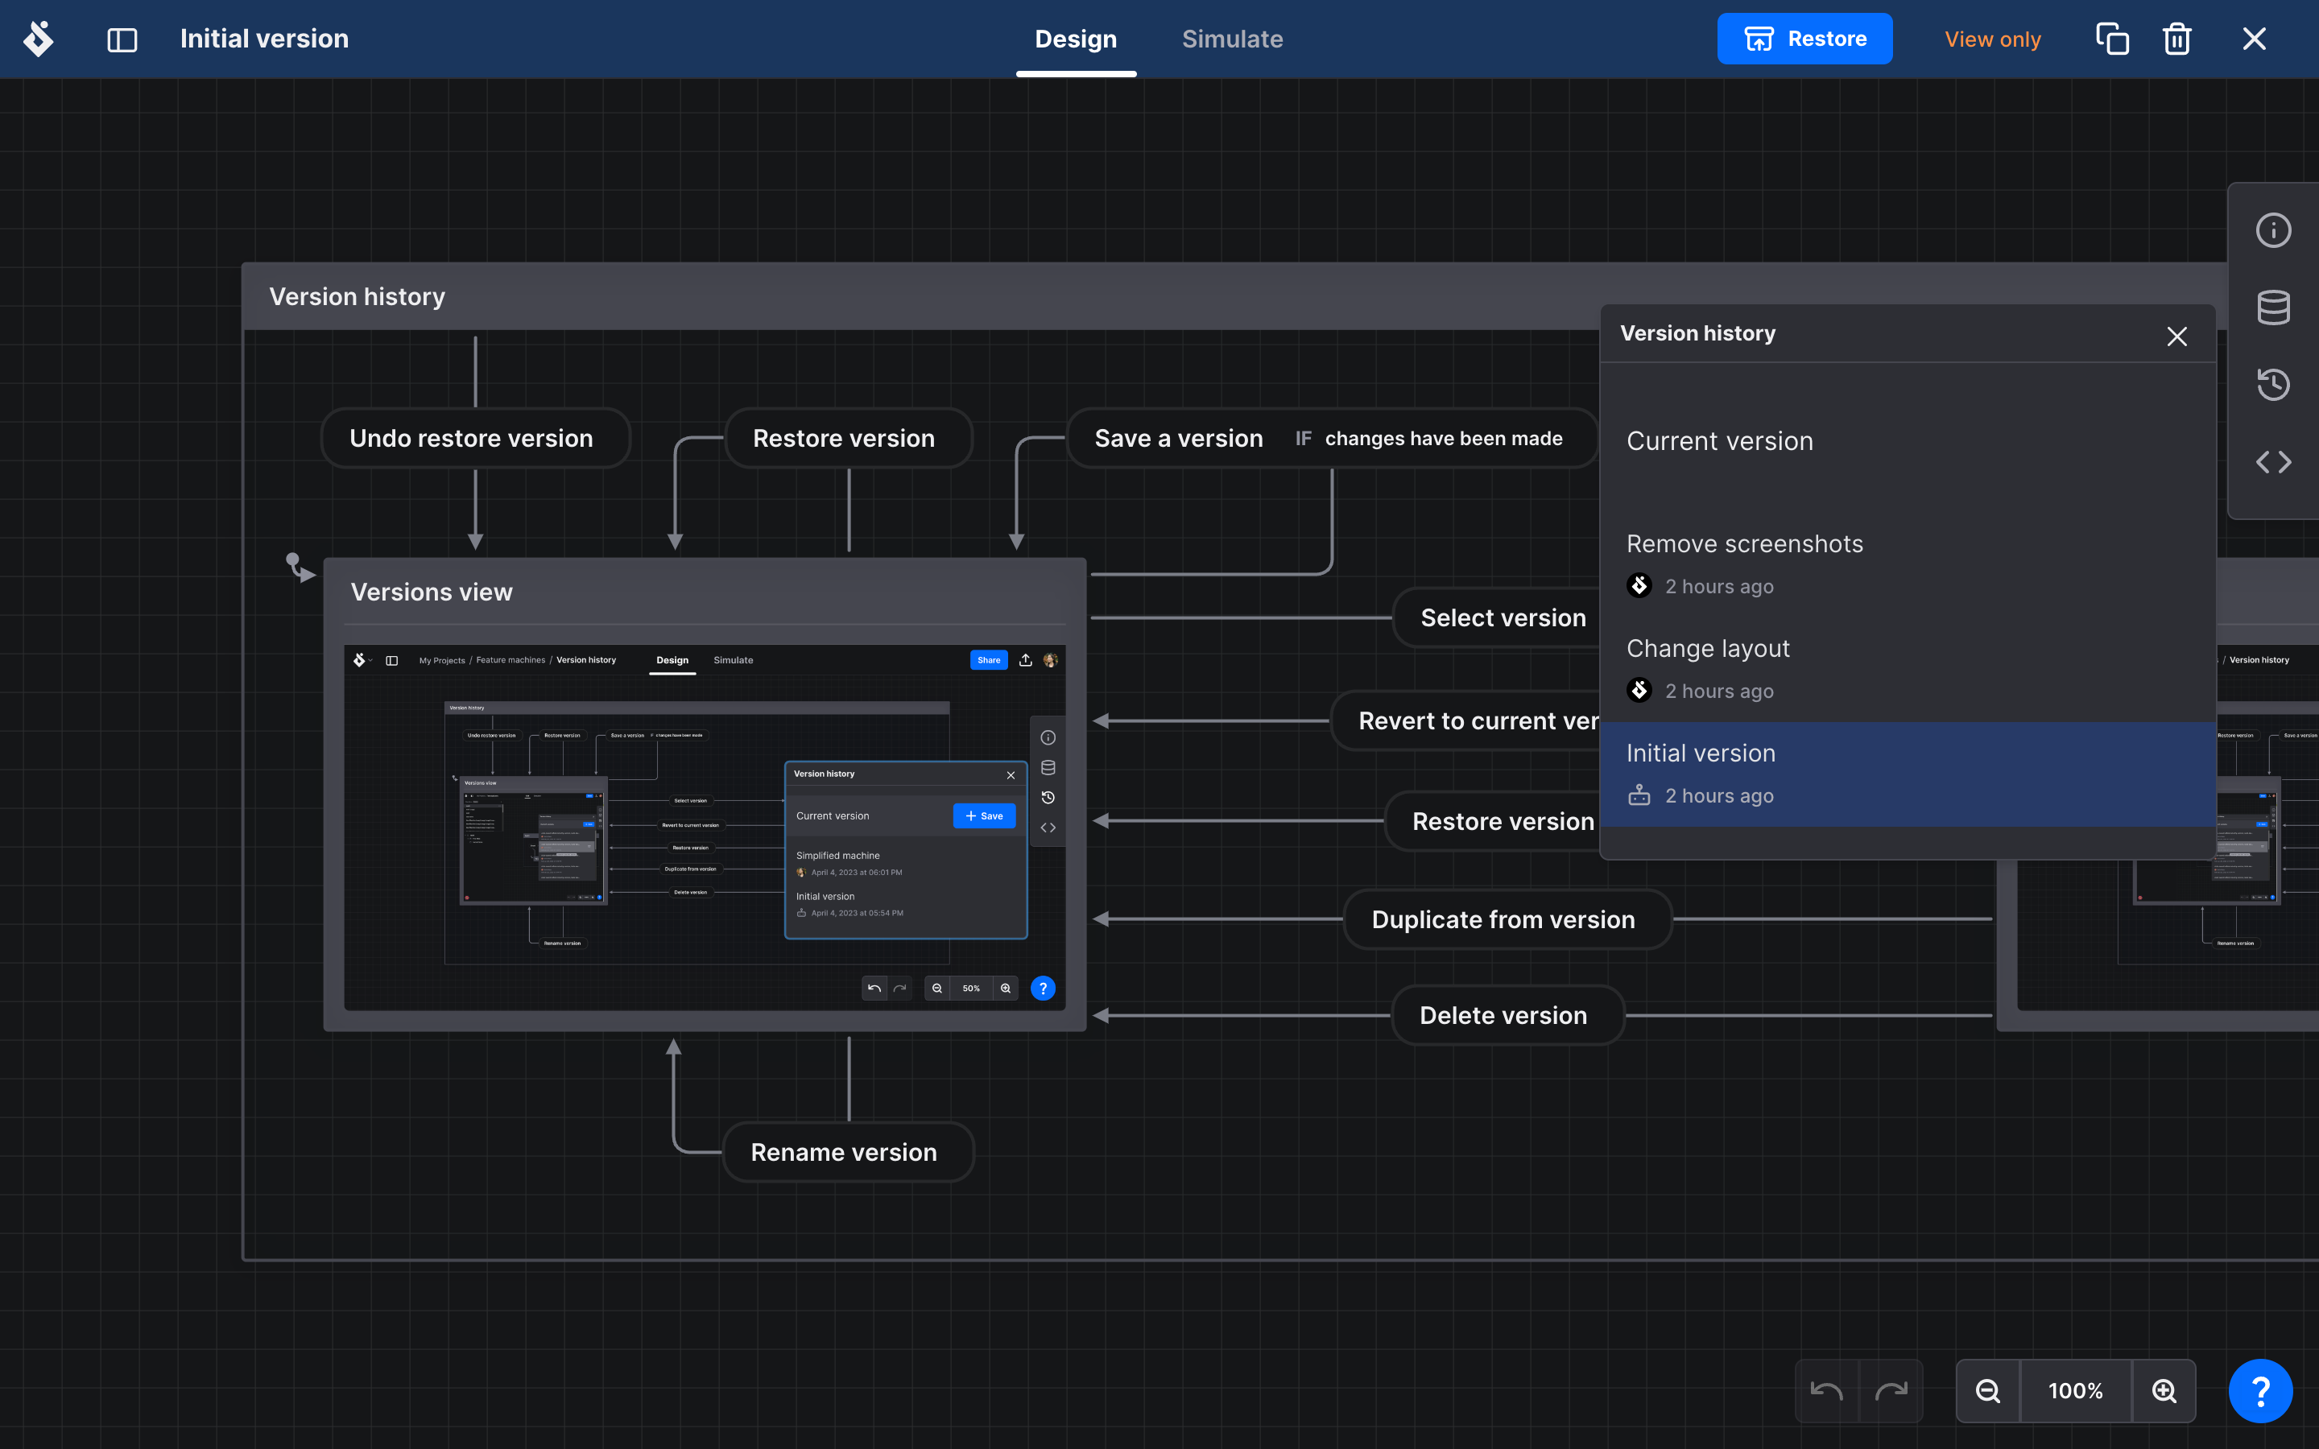Select the Current version entry
This screenshot has height=1449, width=2319.
1907,441
